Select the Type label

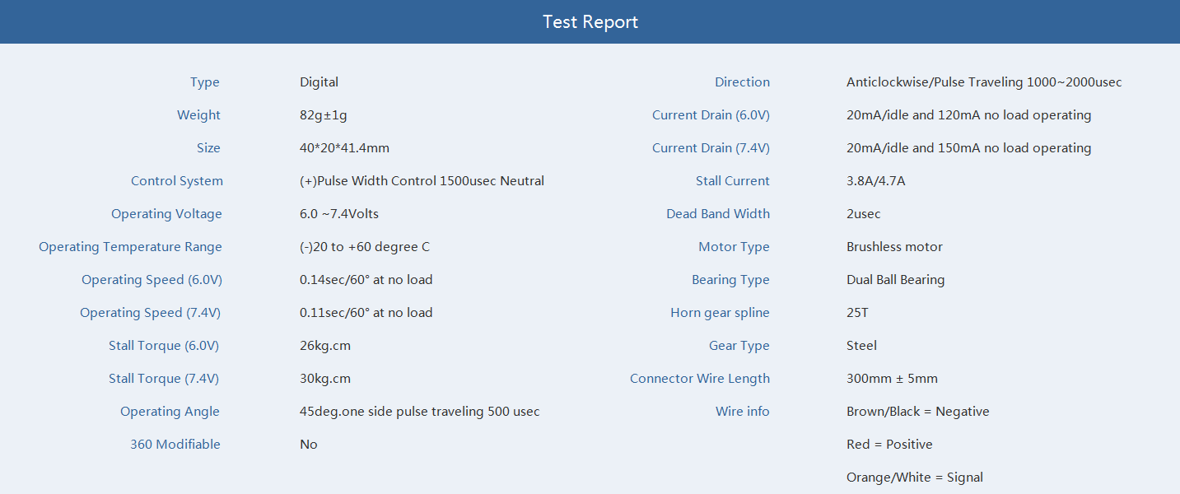pyautogui.click(x=205, y=82)
